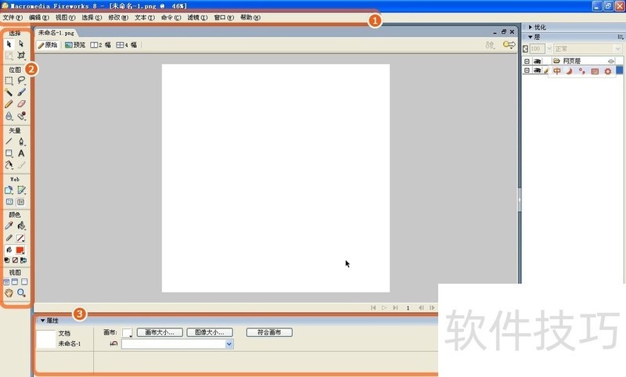
Task: Collapse the second layer row tree
Action: point(527,70)
